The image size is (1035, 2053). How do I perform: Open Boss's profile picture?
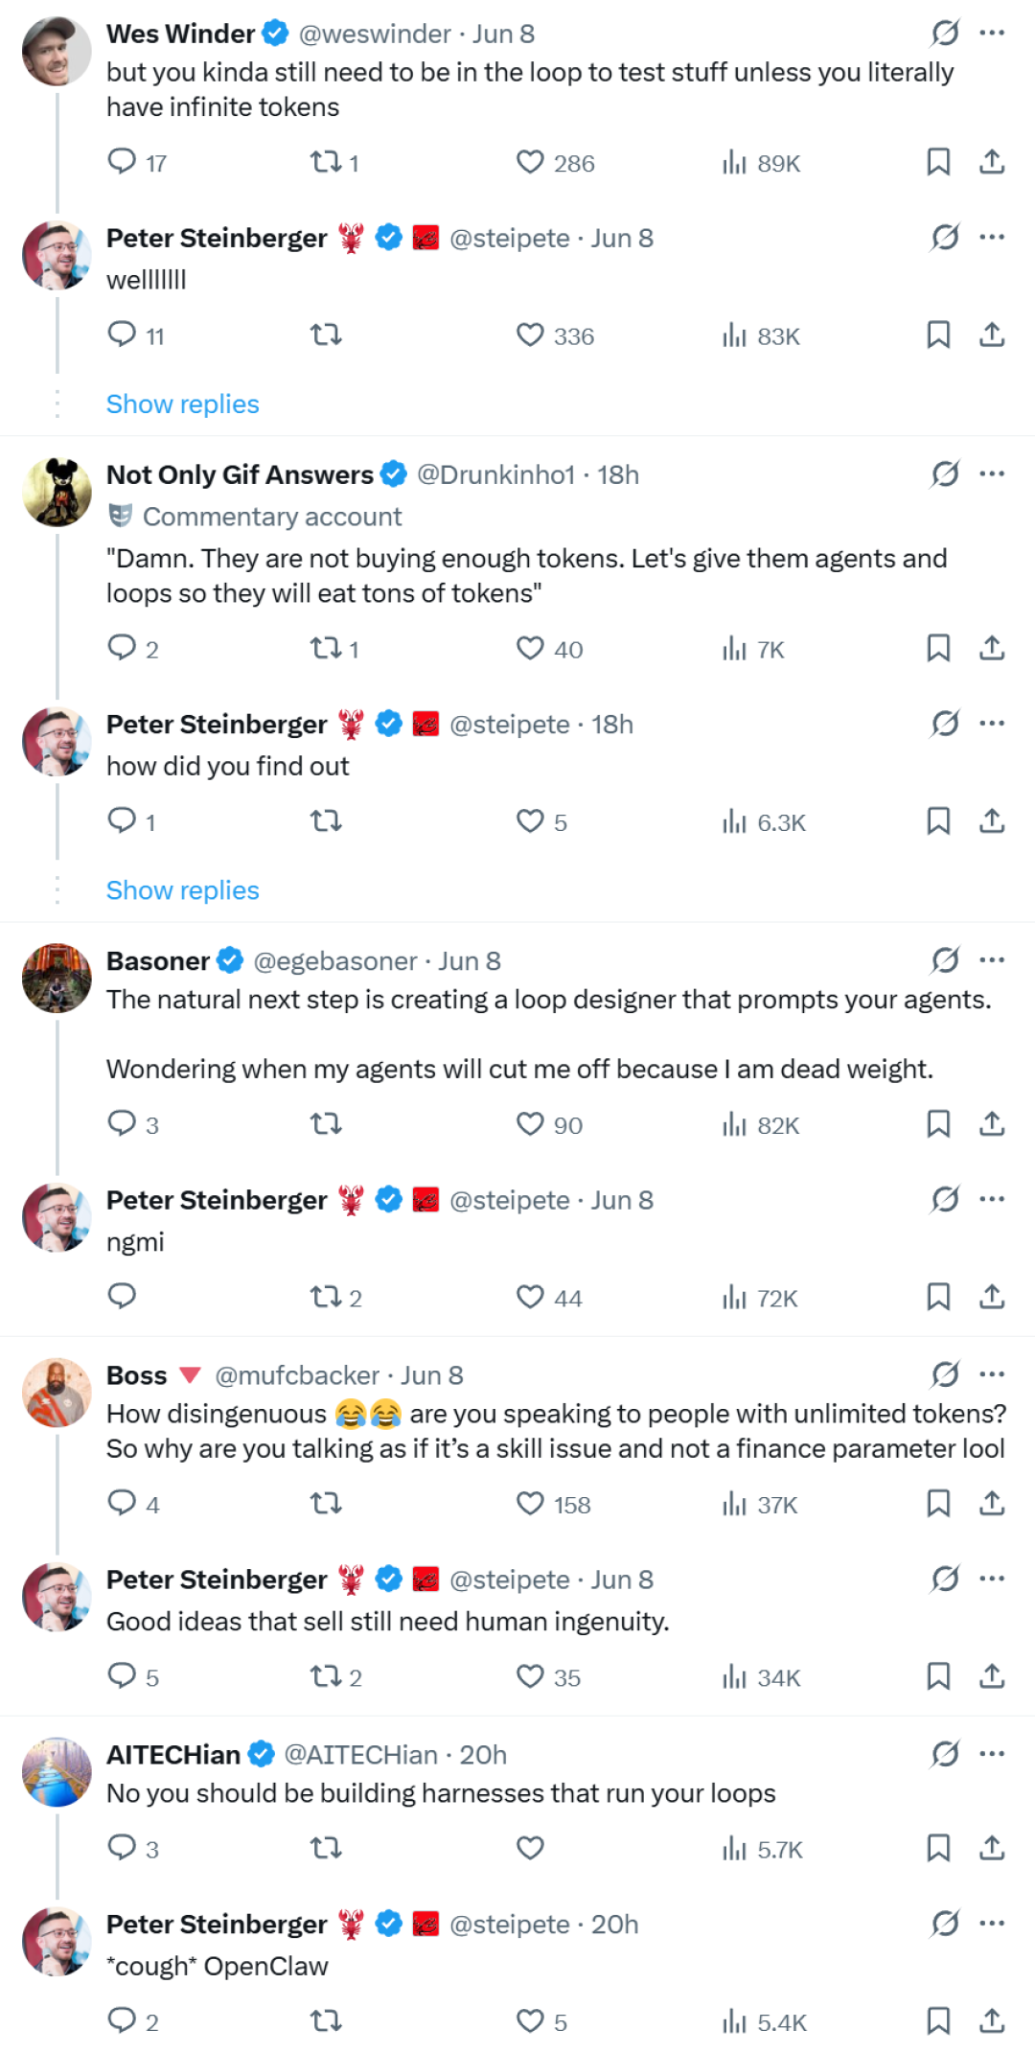57,1393
